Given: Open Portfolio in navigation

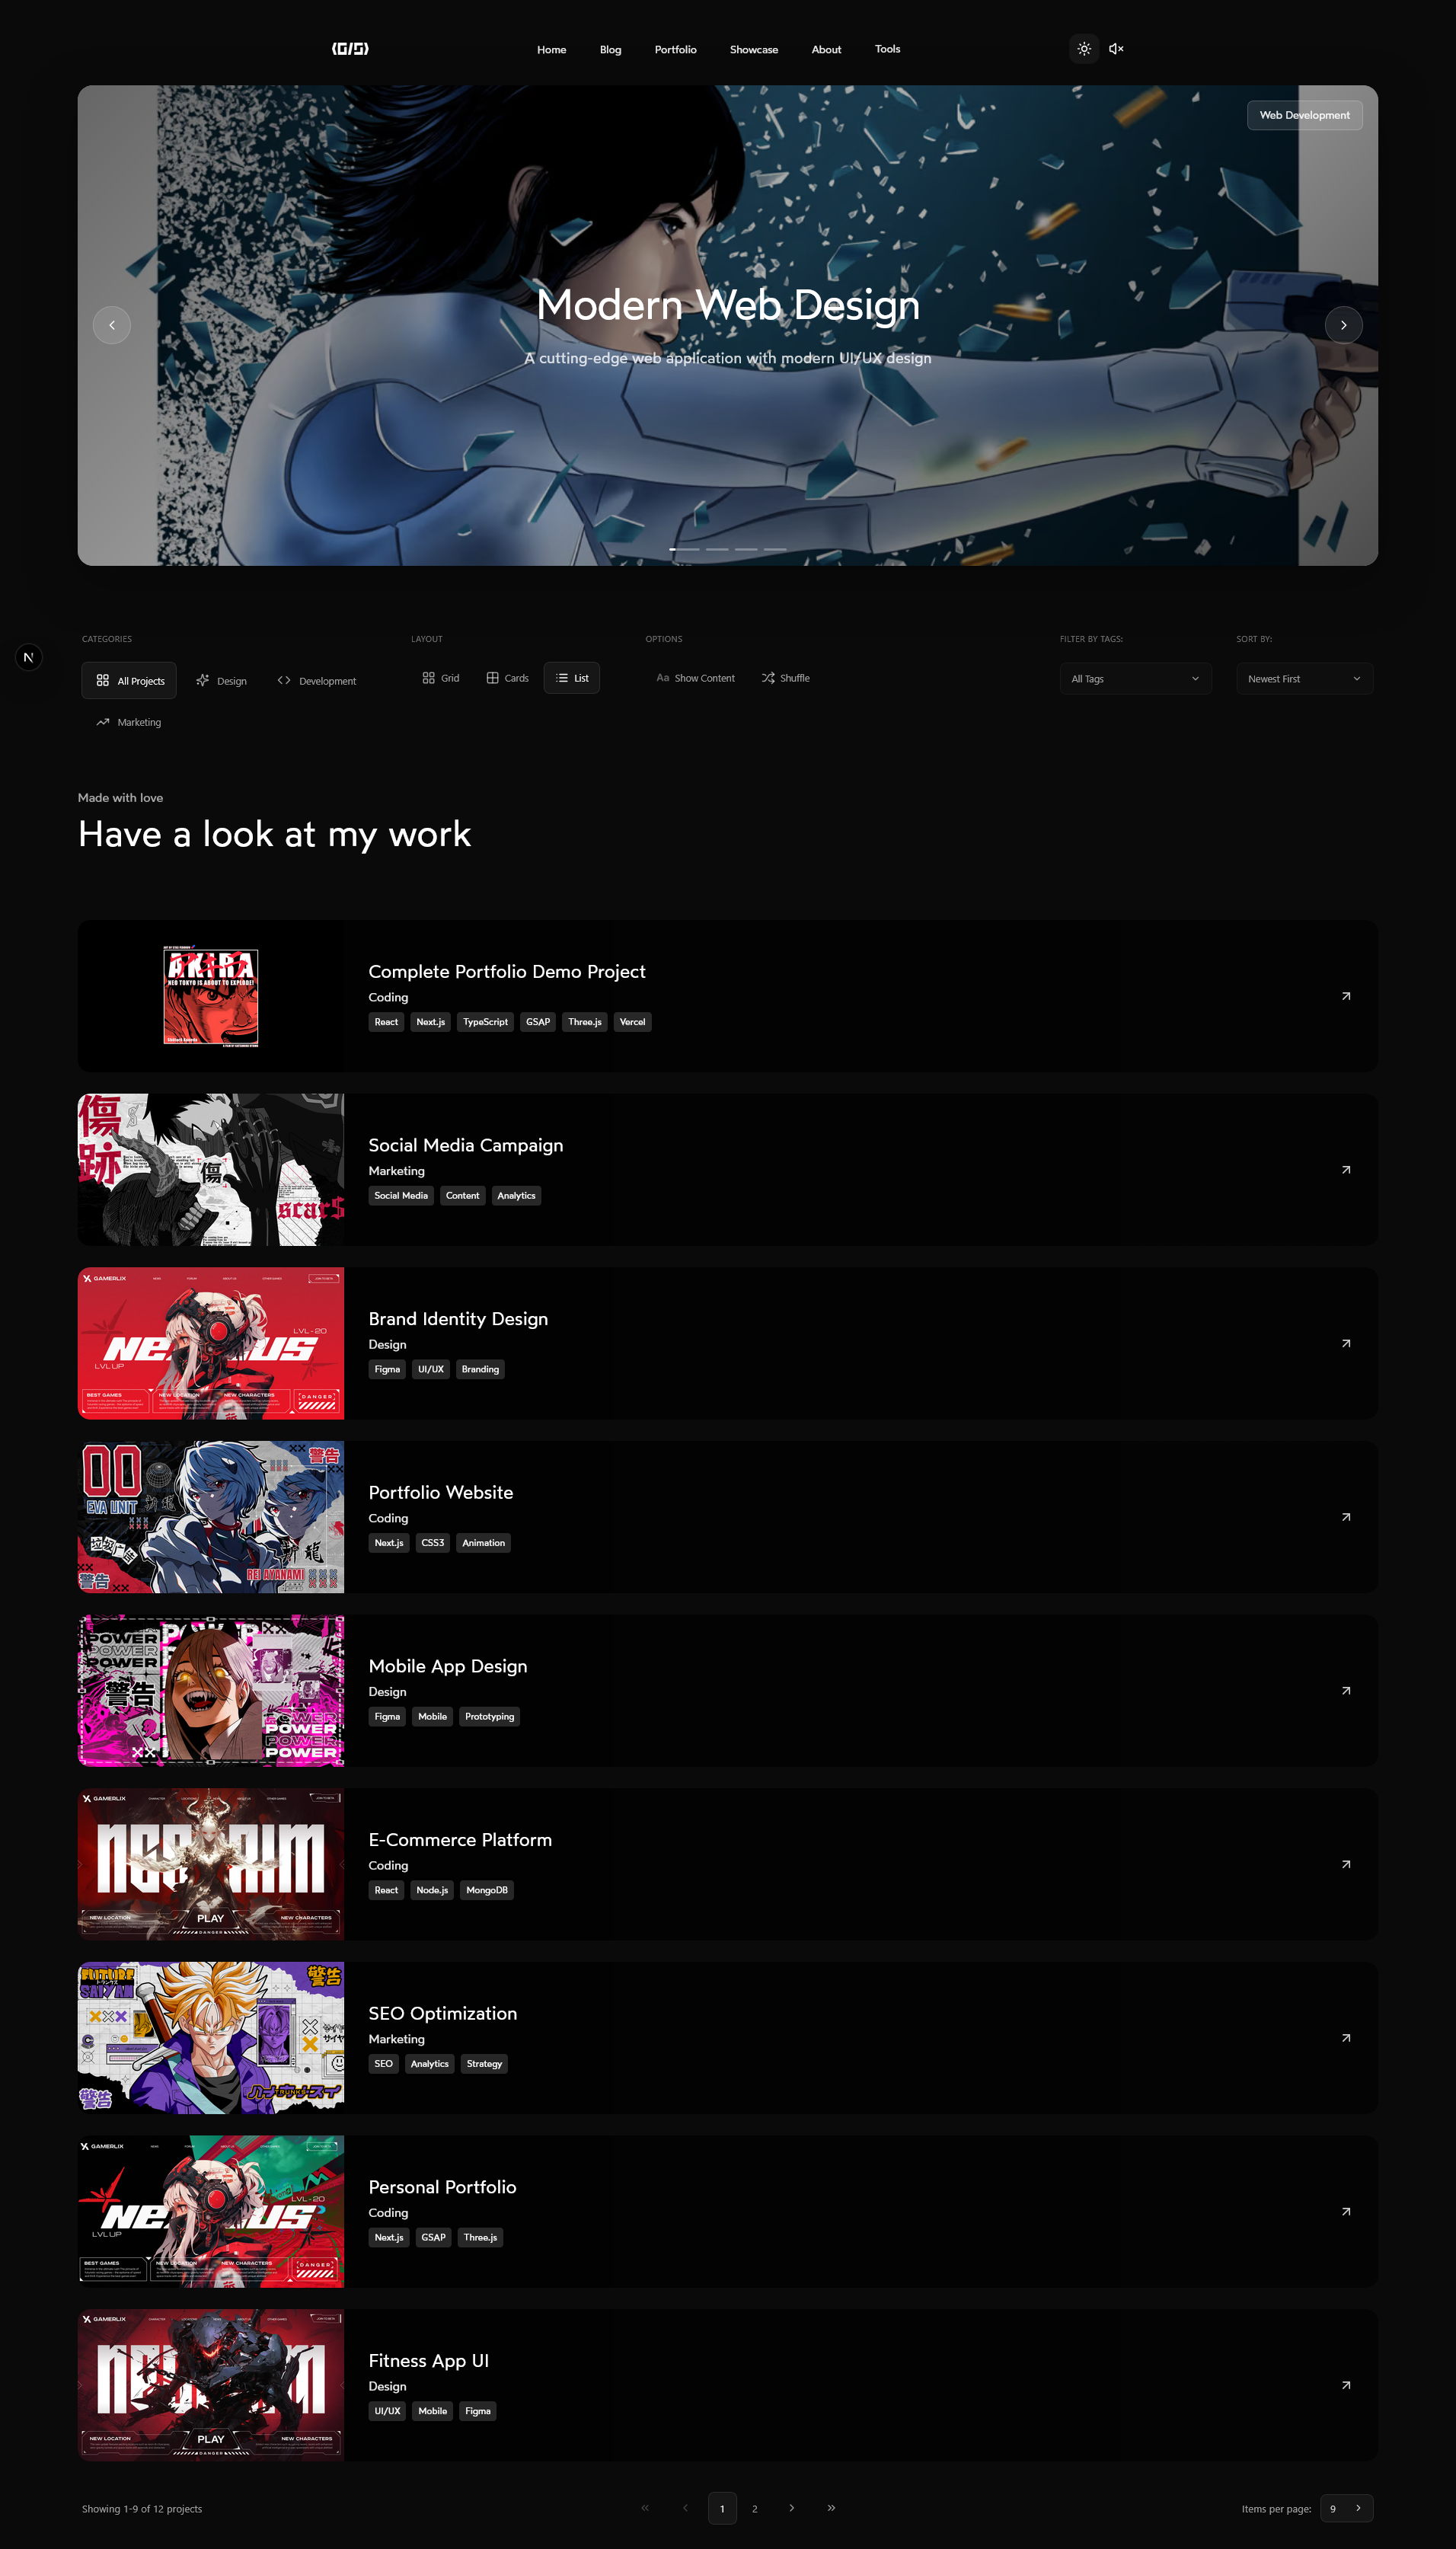Looking at the screenshot, I should click(x=675, y=49).
